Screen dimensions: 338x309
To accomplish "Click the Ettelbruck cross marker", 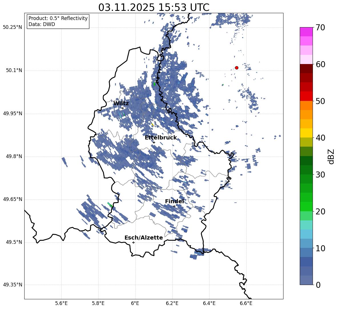I will [x=154, y=142].
